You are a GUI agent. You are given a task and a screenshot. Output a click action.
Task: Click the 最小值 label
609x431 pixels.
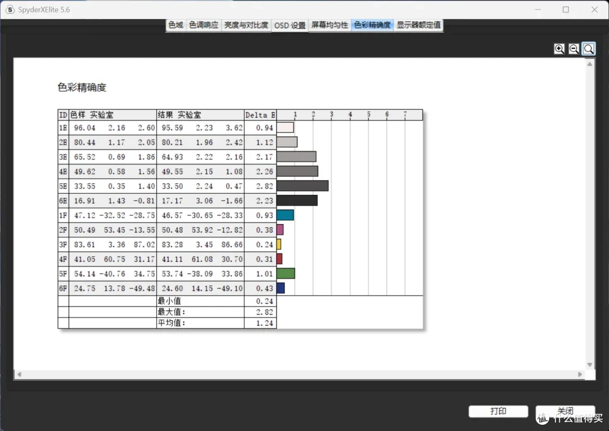pos(169,301)
